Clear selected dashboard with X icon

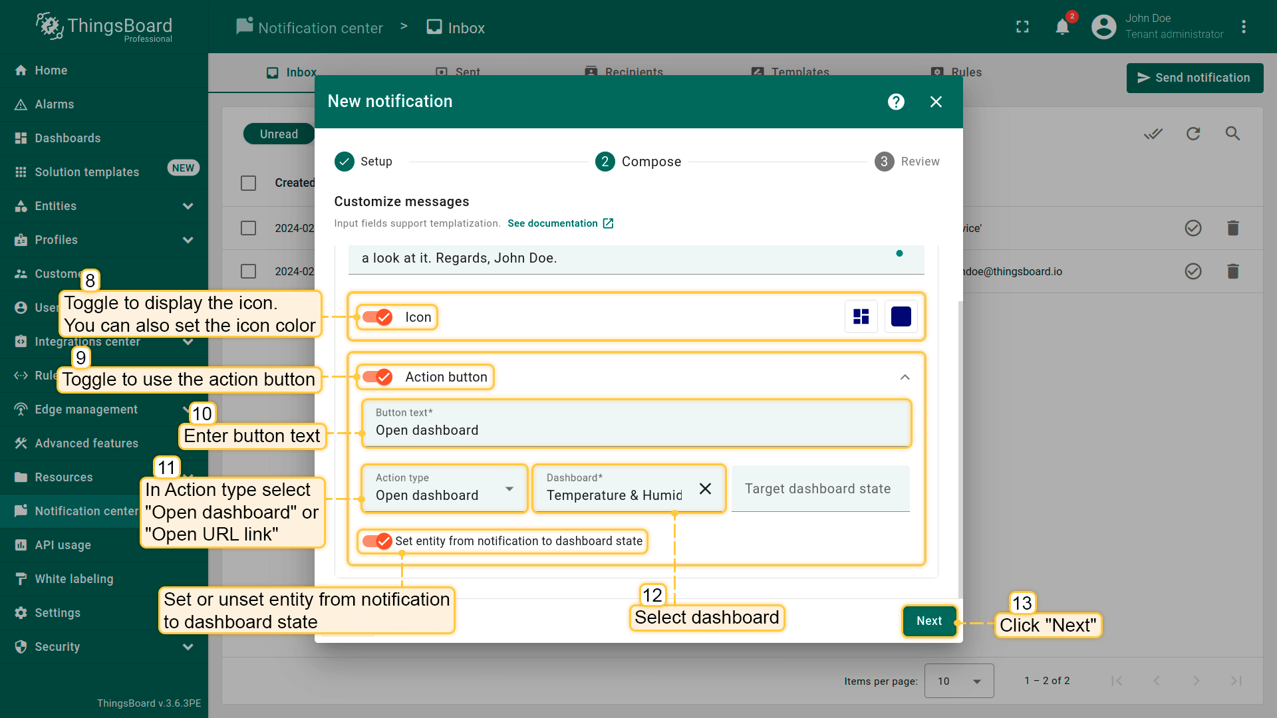tap(705, 489)
